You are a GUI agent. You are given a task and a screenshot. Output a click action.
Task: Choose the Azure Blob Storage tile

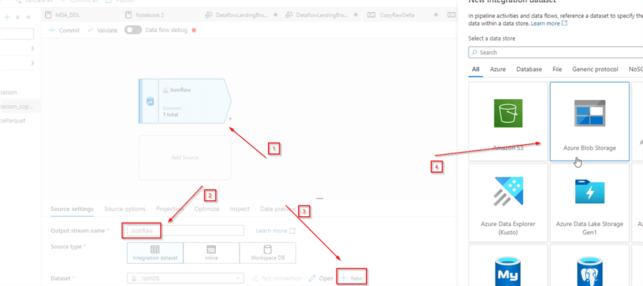[589, 121]
